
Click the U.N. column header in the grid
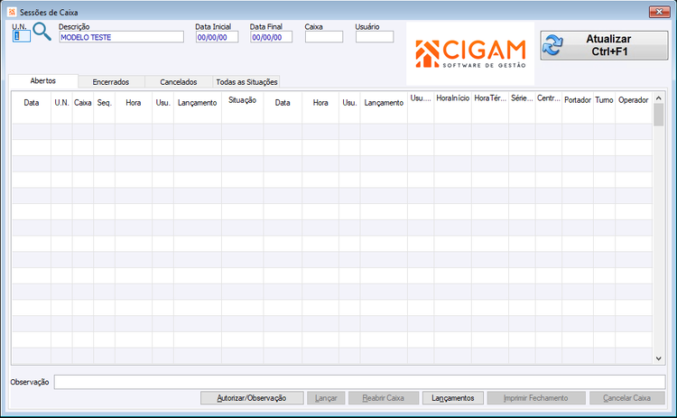pyautogui.click(x=61, y=103)
